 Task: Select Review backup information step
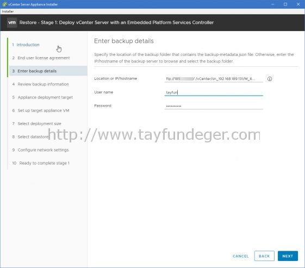pos(43,84)
